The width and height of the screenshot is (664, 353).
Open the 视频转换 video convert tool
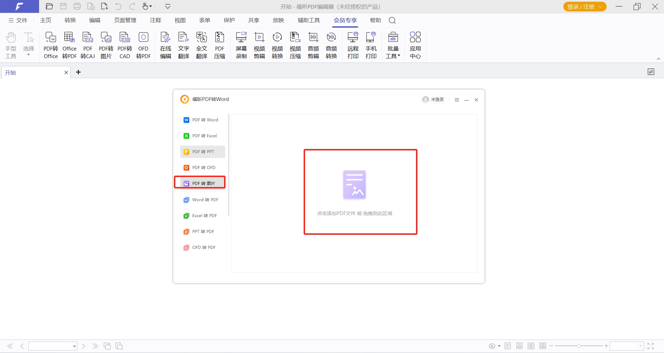pos(277,45)
